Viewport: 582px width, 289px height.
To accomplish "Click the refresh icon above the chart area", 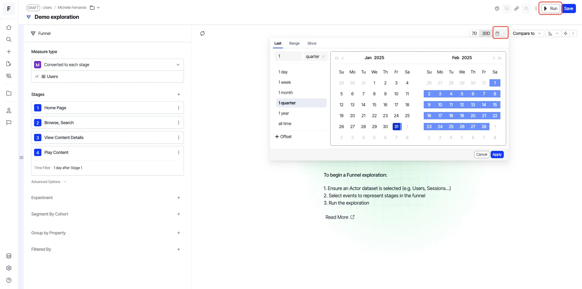I will [202, 33].
